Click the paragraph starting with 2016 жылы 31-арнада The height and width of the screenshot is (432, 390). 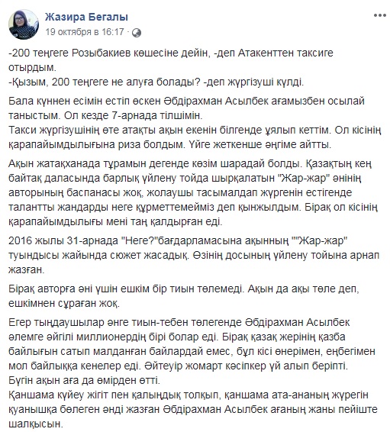tap(194, 255)
